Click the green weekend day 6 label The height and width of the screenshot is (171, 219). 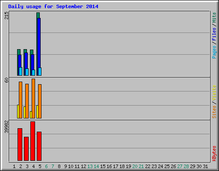click(x=46, y=166)
